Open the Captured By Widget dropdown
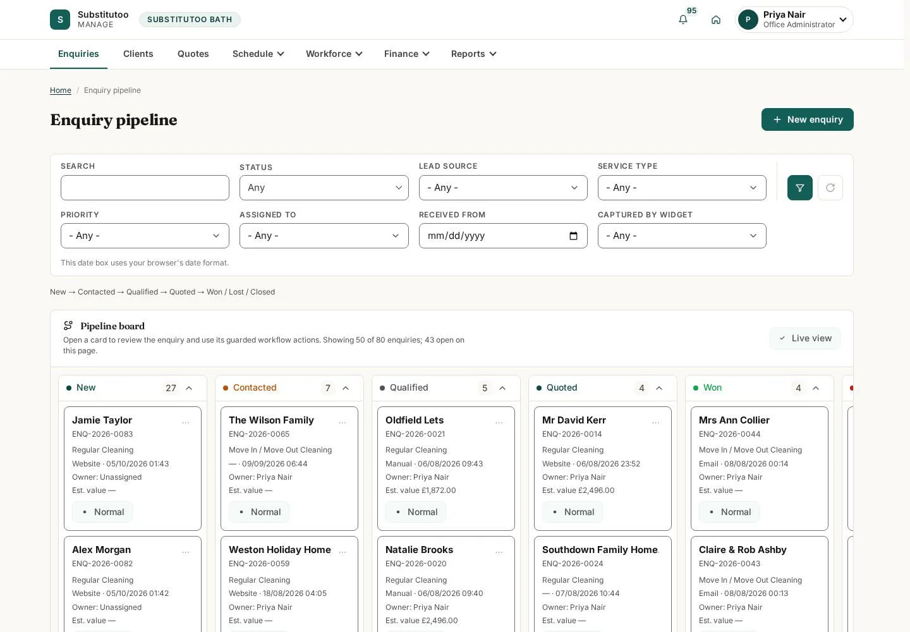Screen dimensions: 910x632 point(682,236)
